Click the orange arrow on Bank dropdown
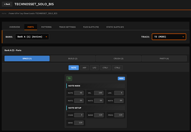Viewport: 191px width, 132px height. pos(46,37)
